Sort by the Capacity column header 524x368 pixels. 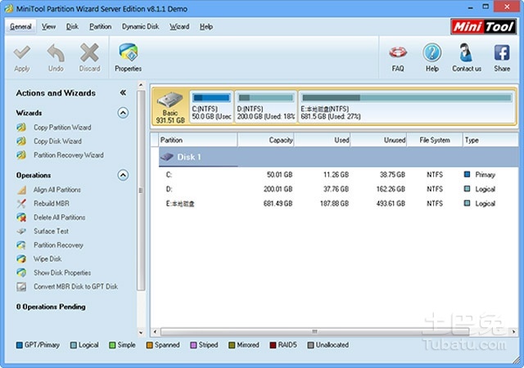265,140
